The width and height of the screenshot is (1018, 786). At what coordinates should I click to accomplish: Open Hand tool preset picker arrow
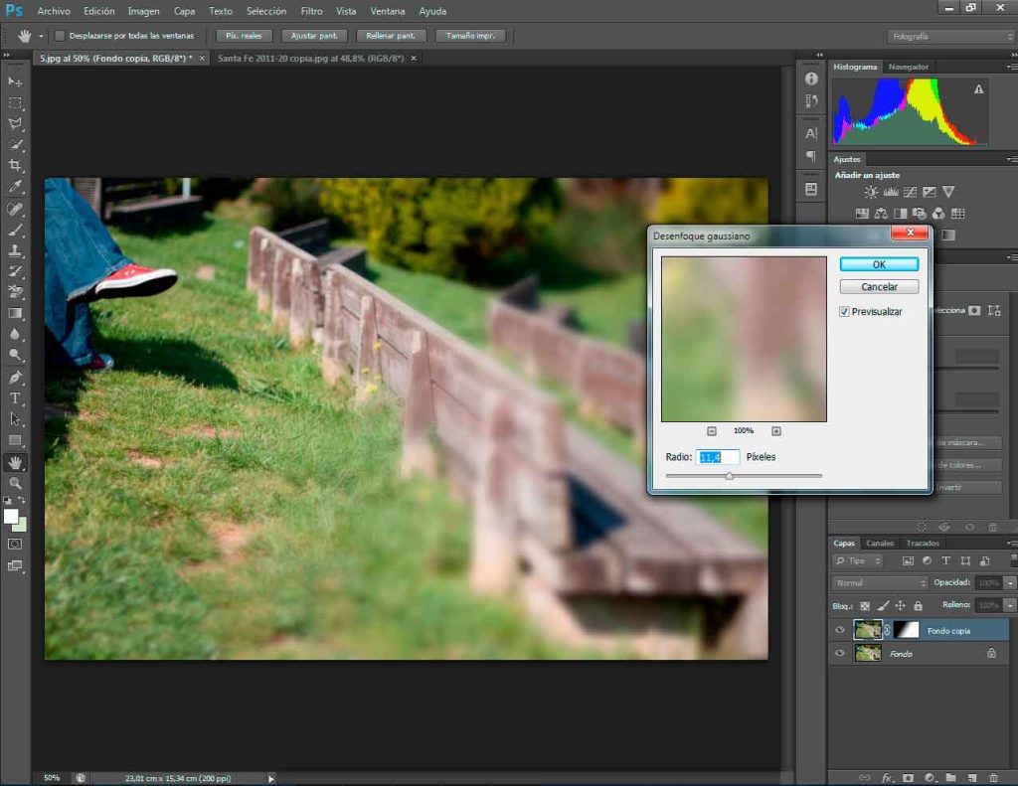click(x=41, y=37)
